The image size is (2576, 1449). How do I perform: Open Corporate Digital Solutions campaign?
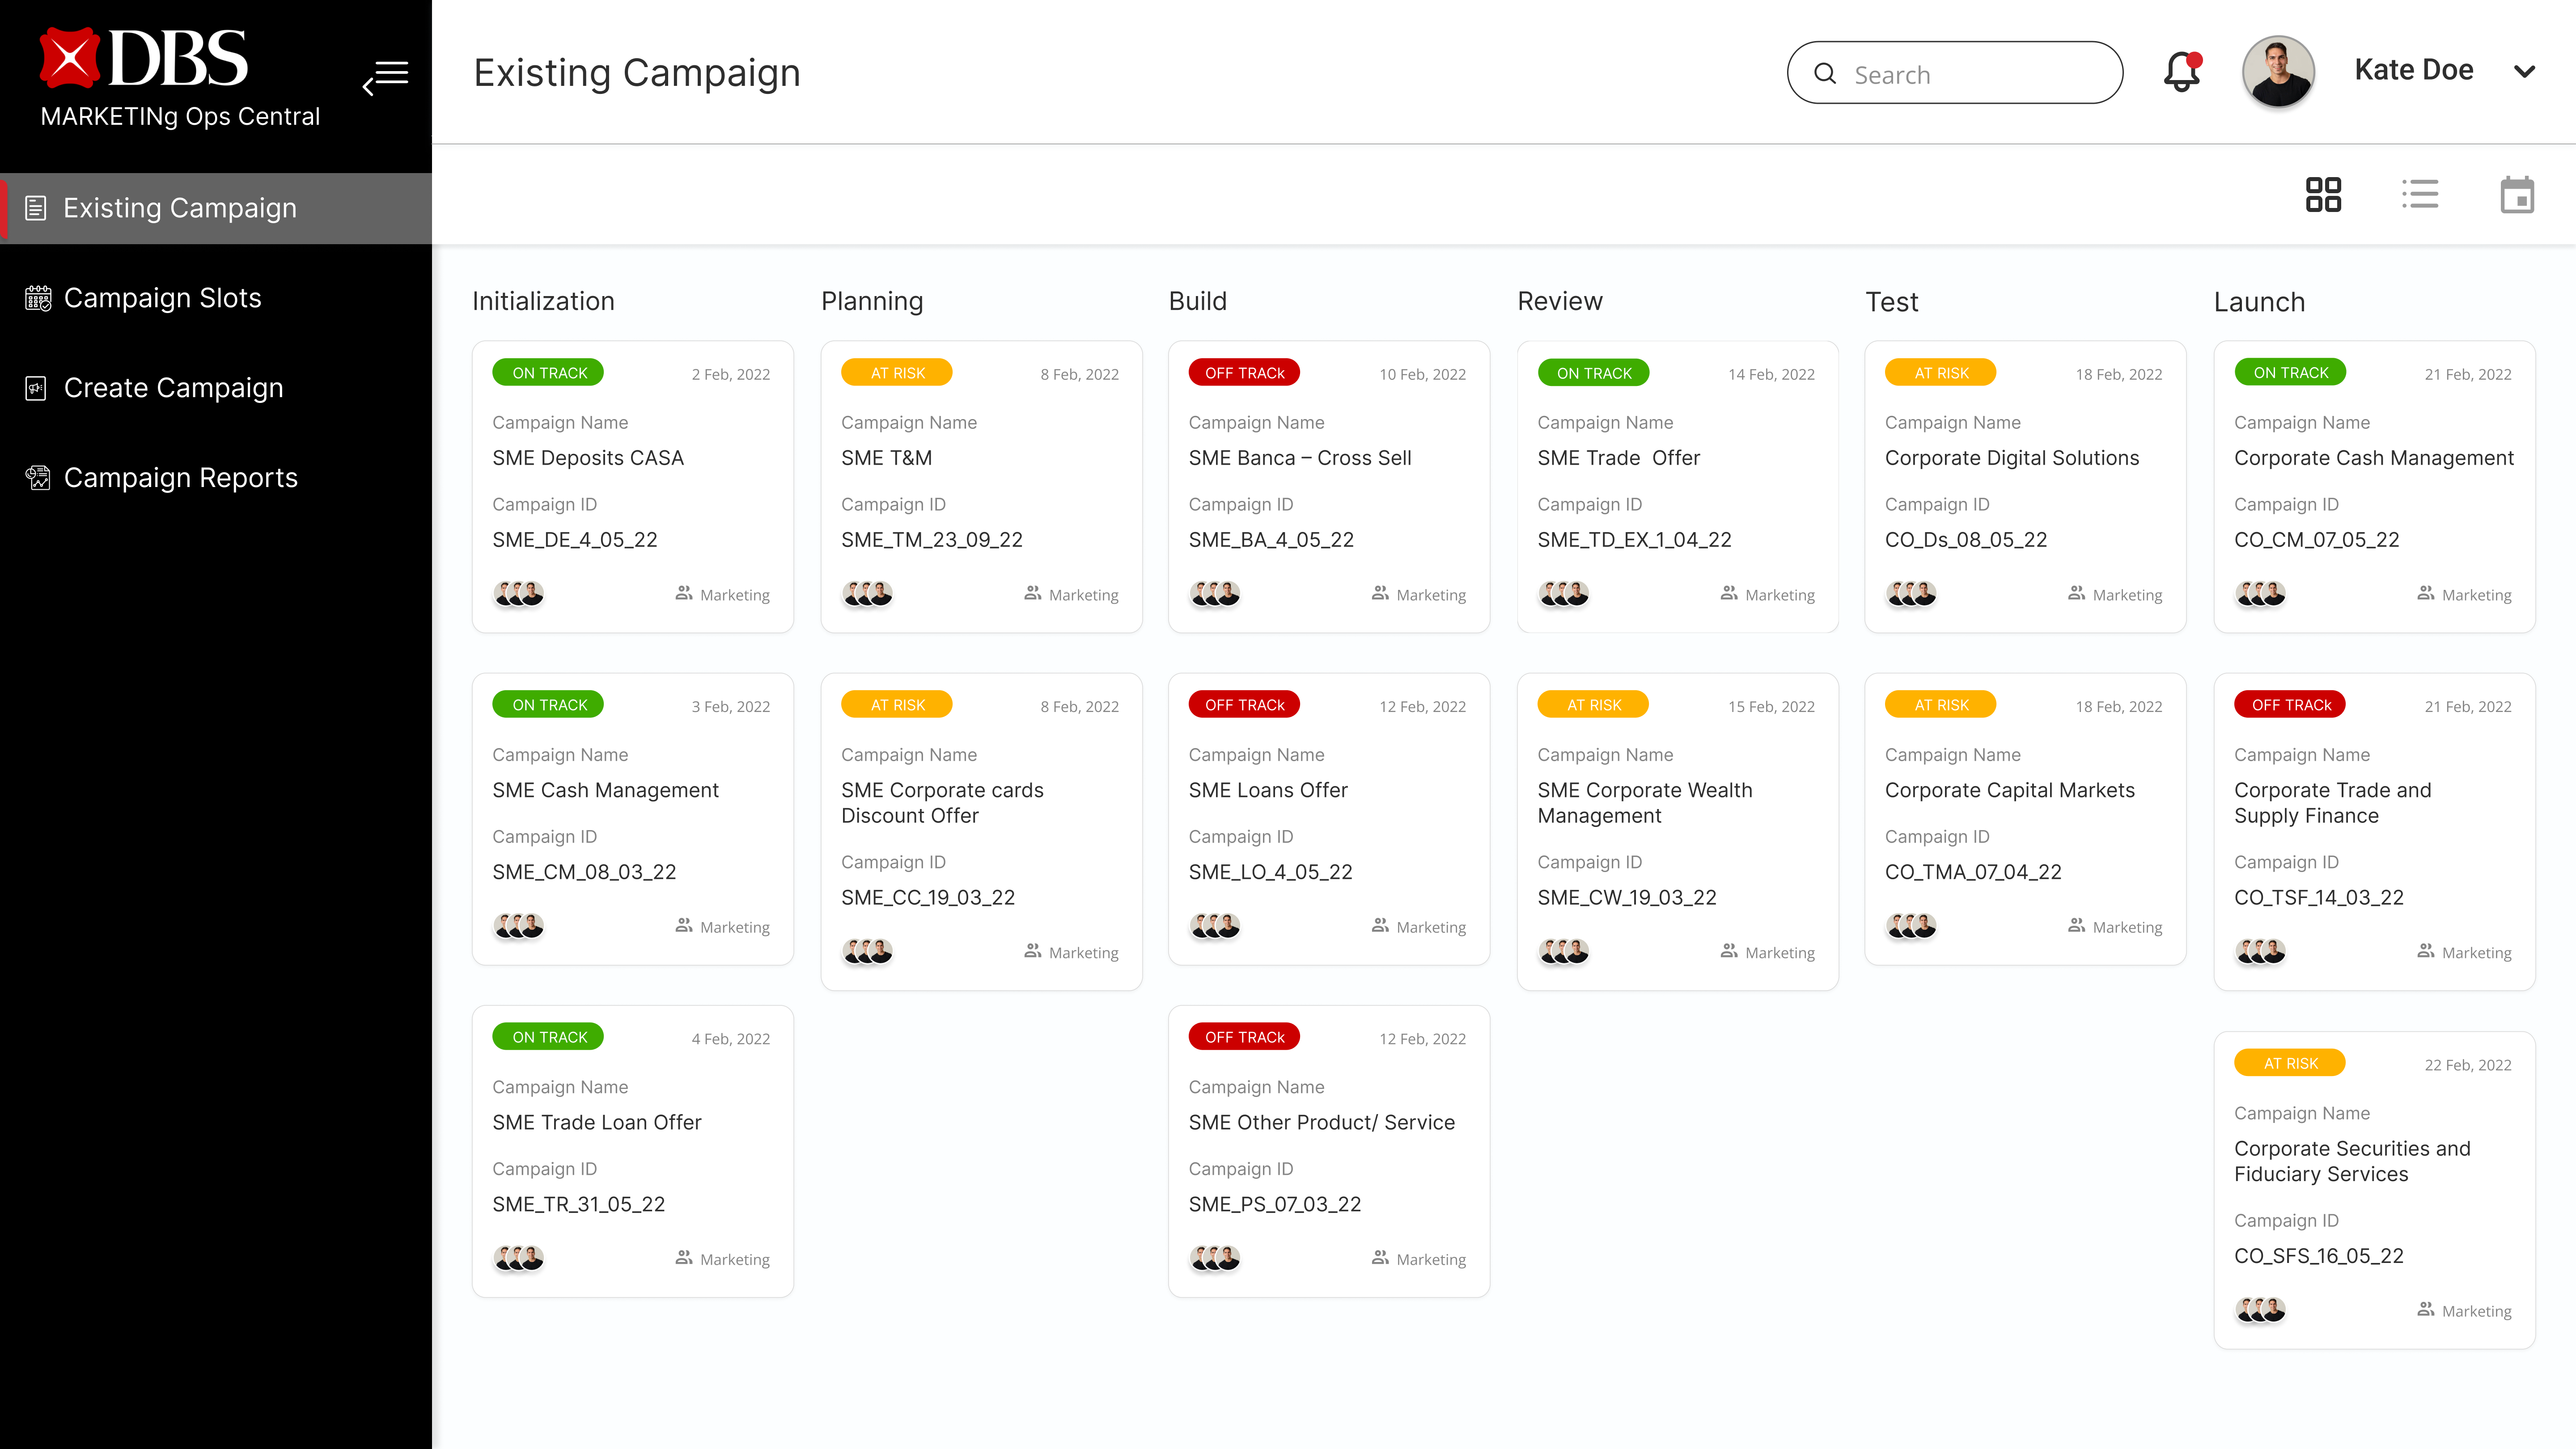[x=2025, y=487]
